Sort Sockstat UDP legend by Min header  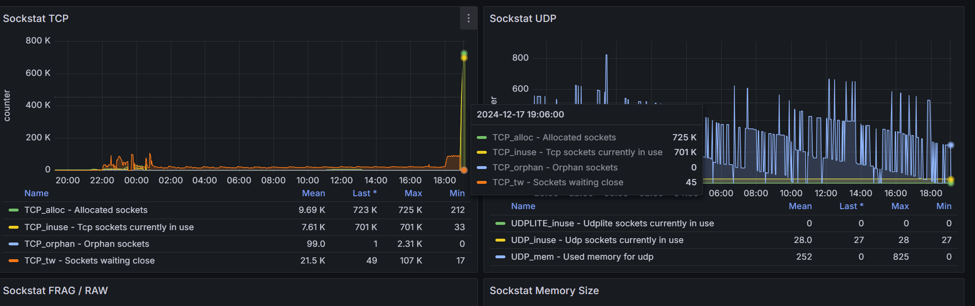pos(944,206)
